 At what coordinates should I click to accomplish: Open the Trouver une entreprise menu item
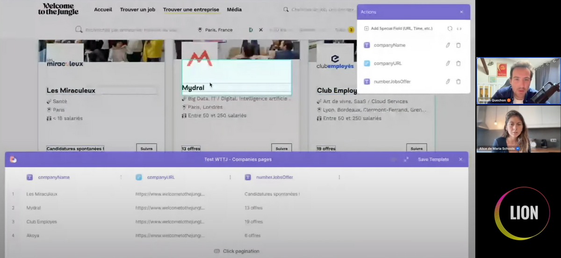coord(191,9)
